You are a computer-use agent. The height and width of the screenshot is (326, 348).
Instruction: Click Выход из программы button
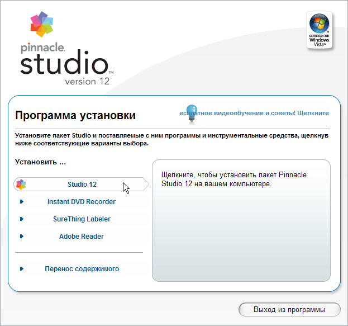(289, 309)
